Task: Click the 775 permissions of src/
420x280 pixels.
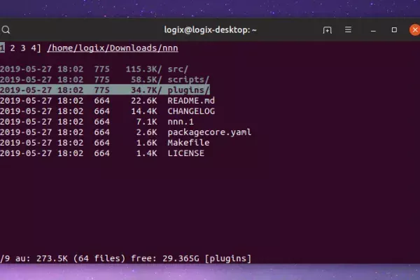Action: pos(101,69)
